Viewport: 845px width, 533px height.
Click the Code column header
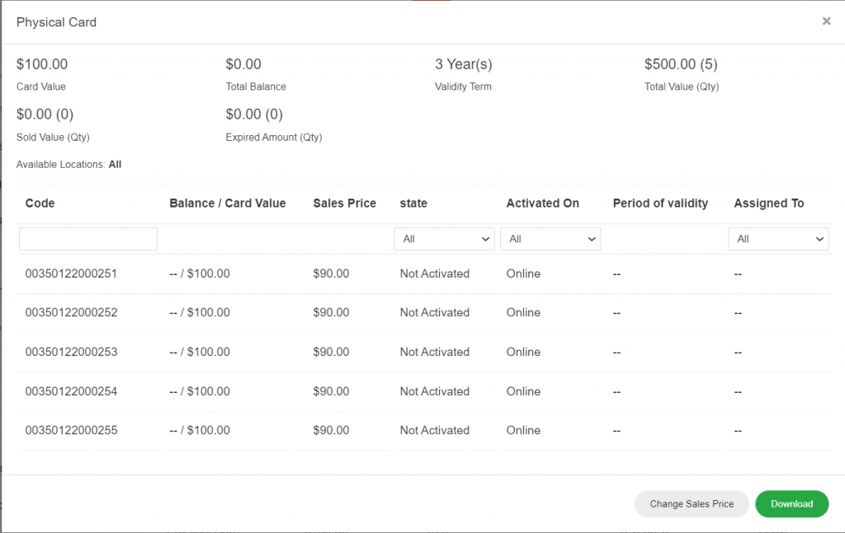(40, 203)
